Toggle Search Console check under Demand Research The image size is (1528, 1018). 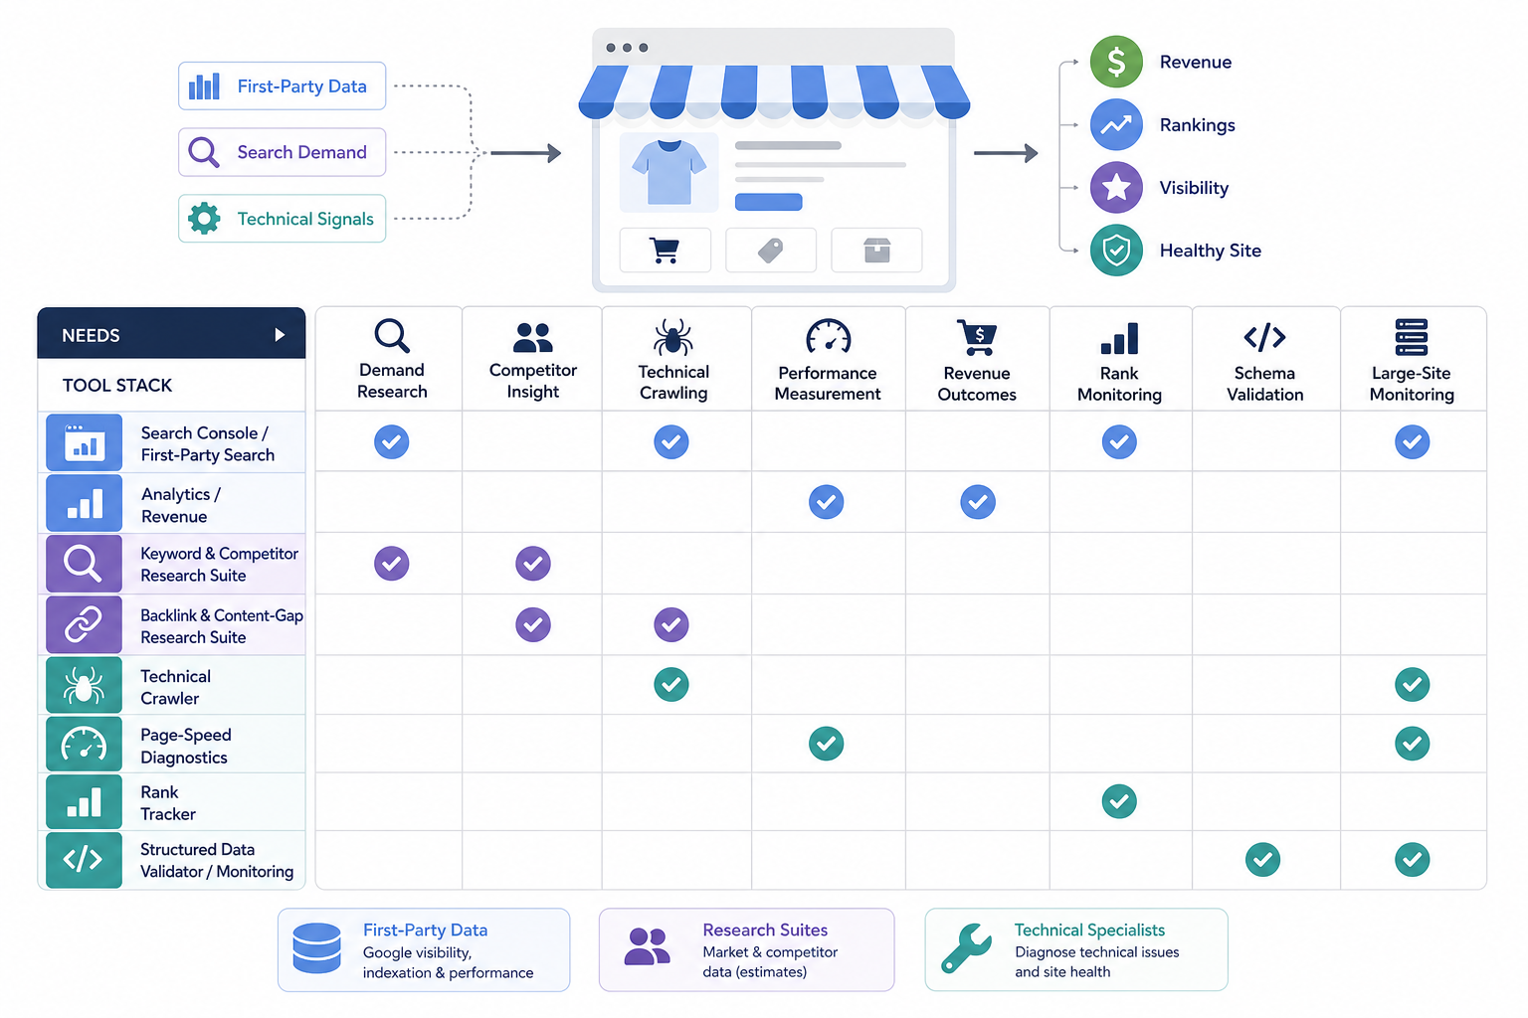[x=392, y=441]
